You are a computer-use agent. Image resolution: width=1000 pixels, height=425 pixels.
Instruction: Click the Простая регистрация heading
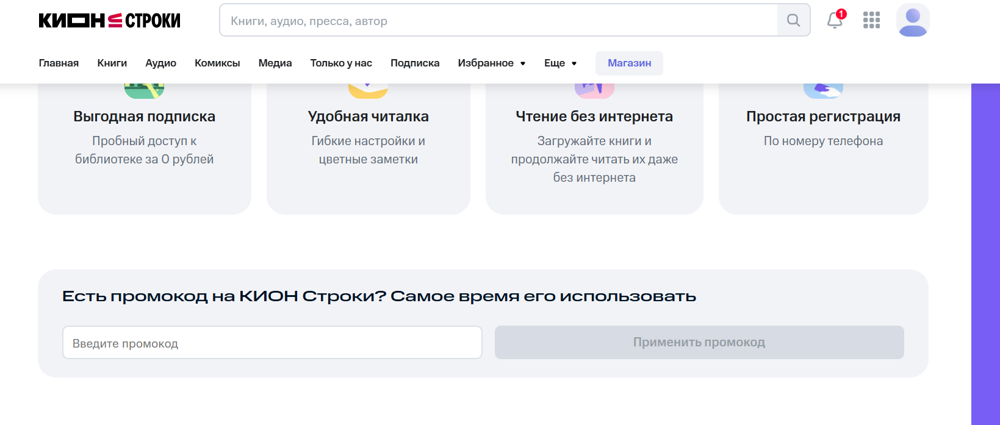pos(823,116)
